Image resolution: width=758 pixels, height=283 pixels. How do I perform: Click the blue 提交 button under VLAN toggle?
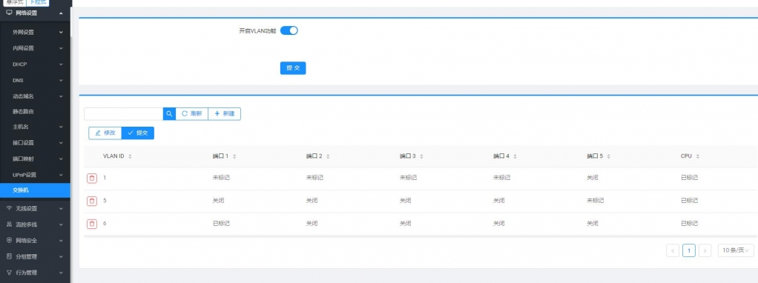(x=293, y=68)
